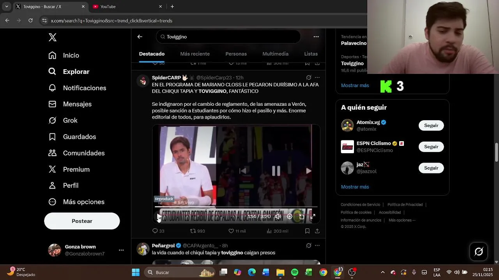Open the Grok more options menu on the Peñargrol post
The width and height of the screenshot is (499, 280).
tap(317, 245)
